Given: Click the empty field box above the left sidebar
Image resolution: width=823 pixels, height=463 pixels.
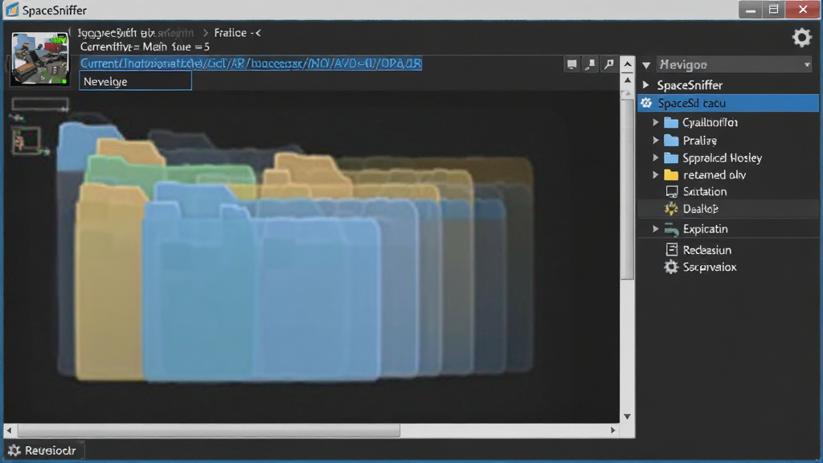Looking at the screenshot, I should pyautogui.click(x=40, y=104).
